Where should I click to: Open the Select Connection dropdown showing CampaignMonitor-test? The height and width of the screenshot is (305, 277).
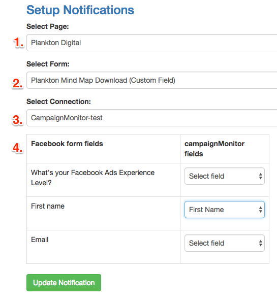[152, 118]
